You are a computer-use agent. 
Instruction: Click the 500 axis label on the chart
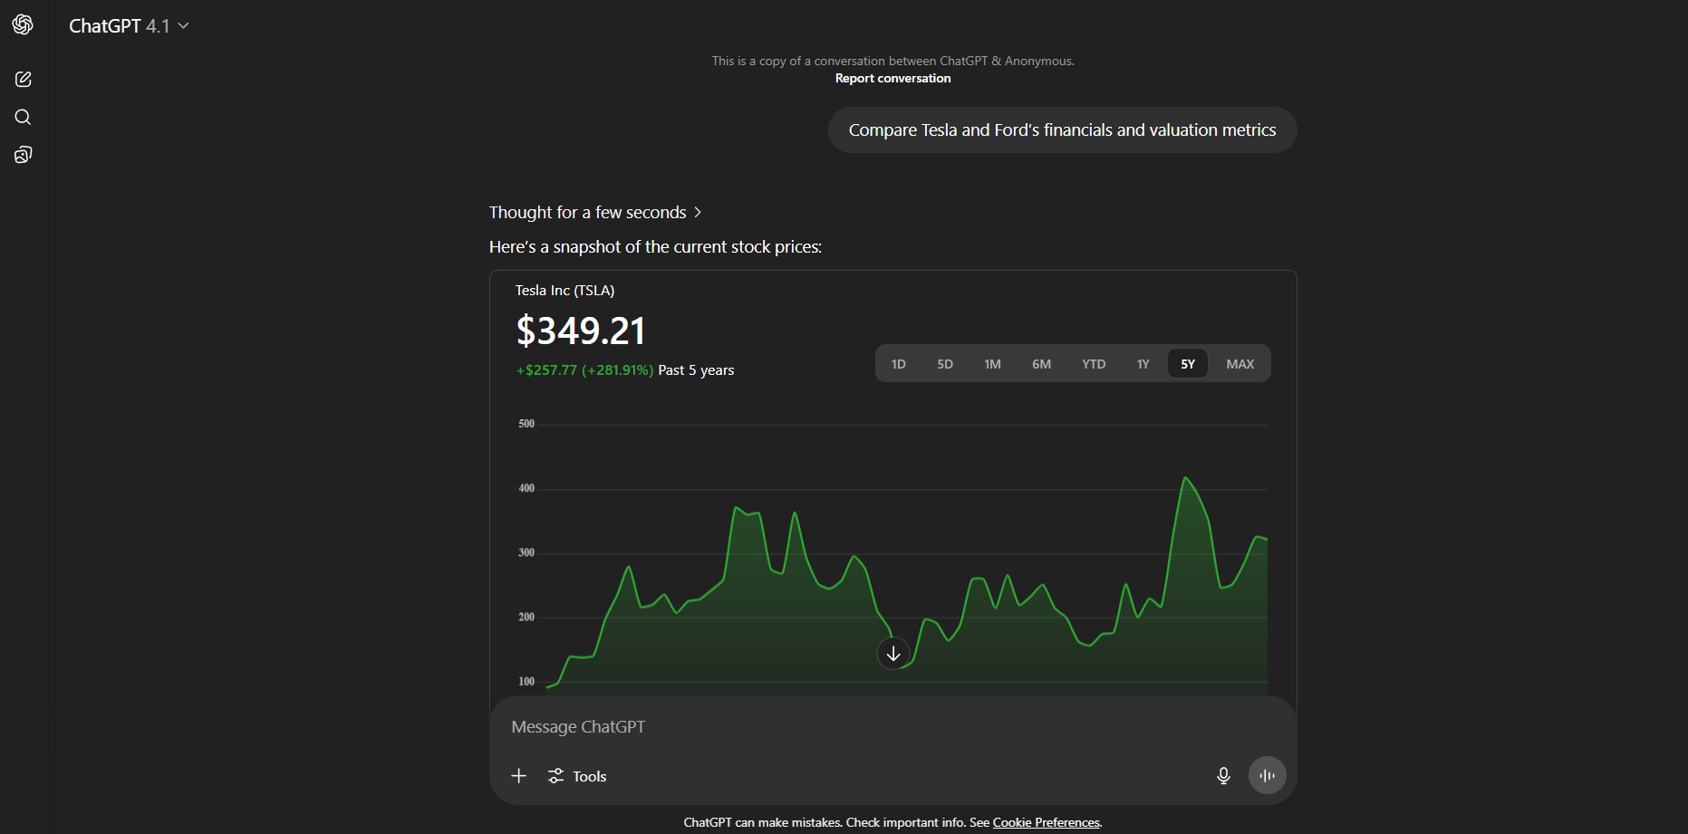coord(526,424)
